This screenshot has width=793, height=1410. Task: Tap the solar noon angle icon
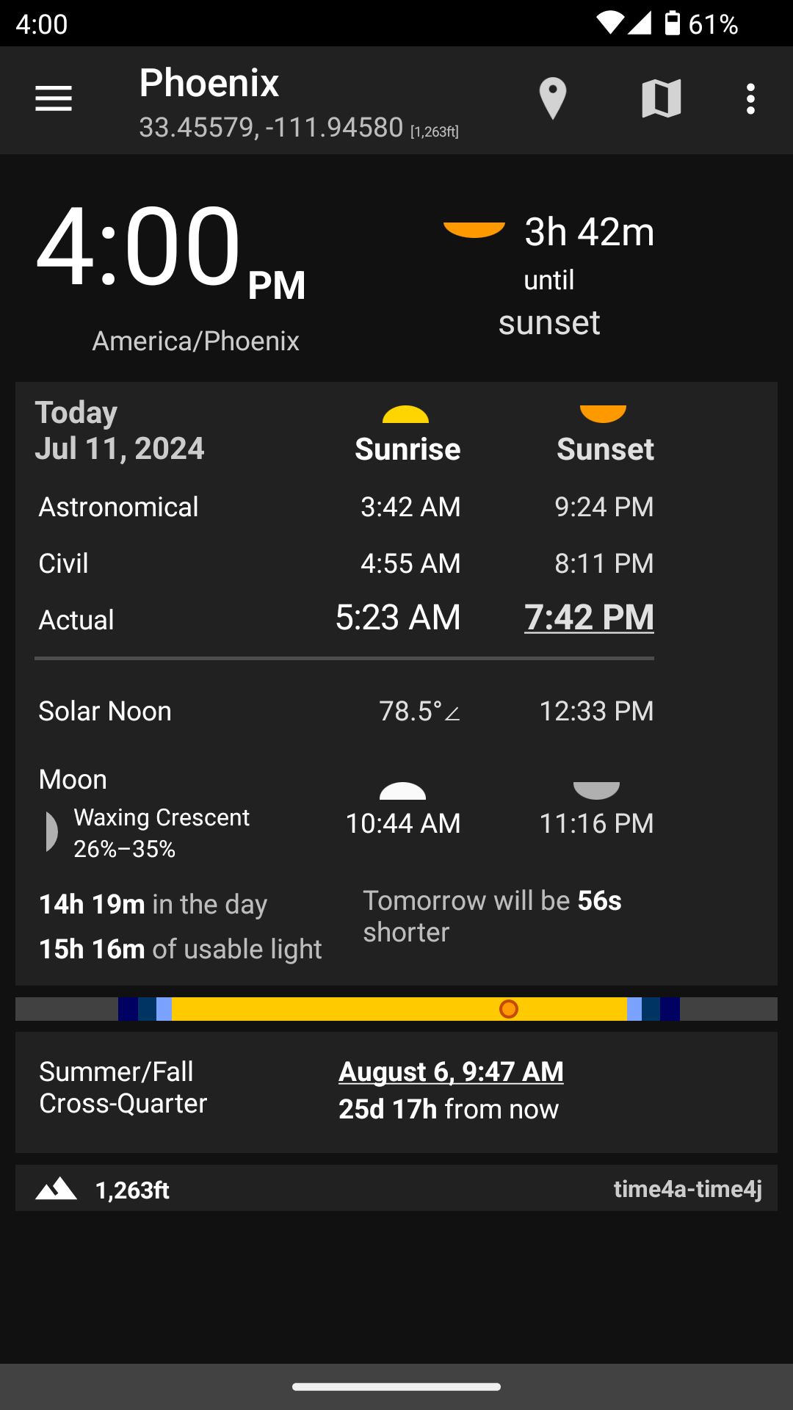pos(453,713)
